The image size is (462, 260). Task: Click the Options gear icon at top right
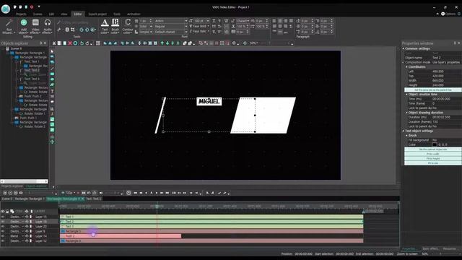[x=443, y=14]
